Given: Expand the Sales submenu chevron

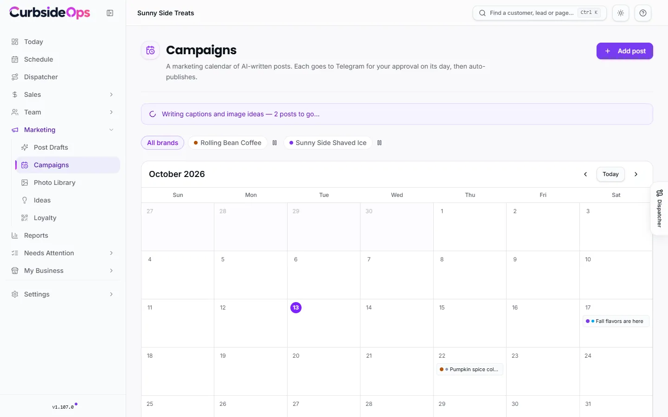Looking at the screenshot, I should (x=111, y=95).
